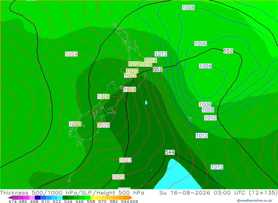Select the 510 legend value

(45, 202)
